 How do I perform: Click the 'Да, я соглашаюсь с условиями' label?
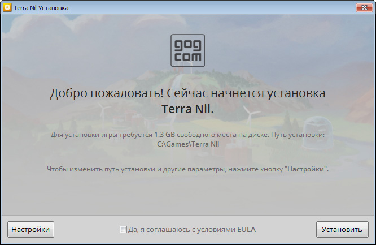(182, 230)
